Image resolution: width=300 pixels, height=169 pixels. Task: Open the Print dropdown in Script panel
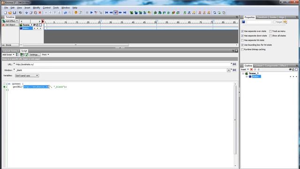pos(45,55)
